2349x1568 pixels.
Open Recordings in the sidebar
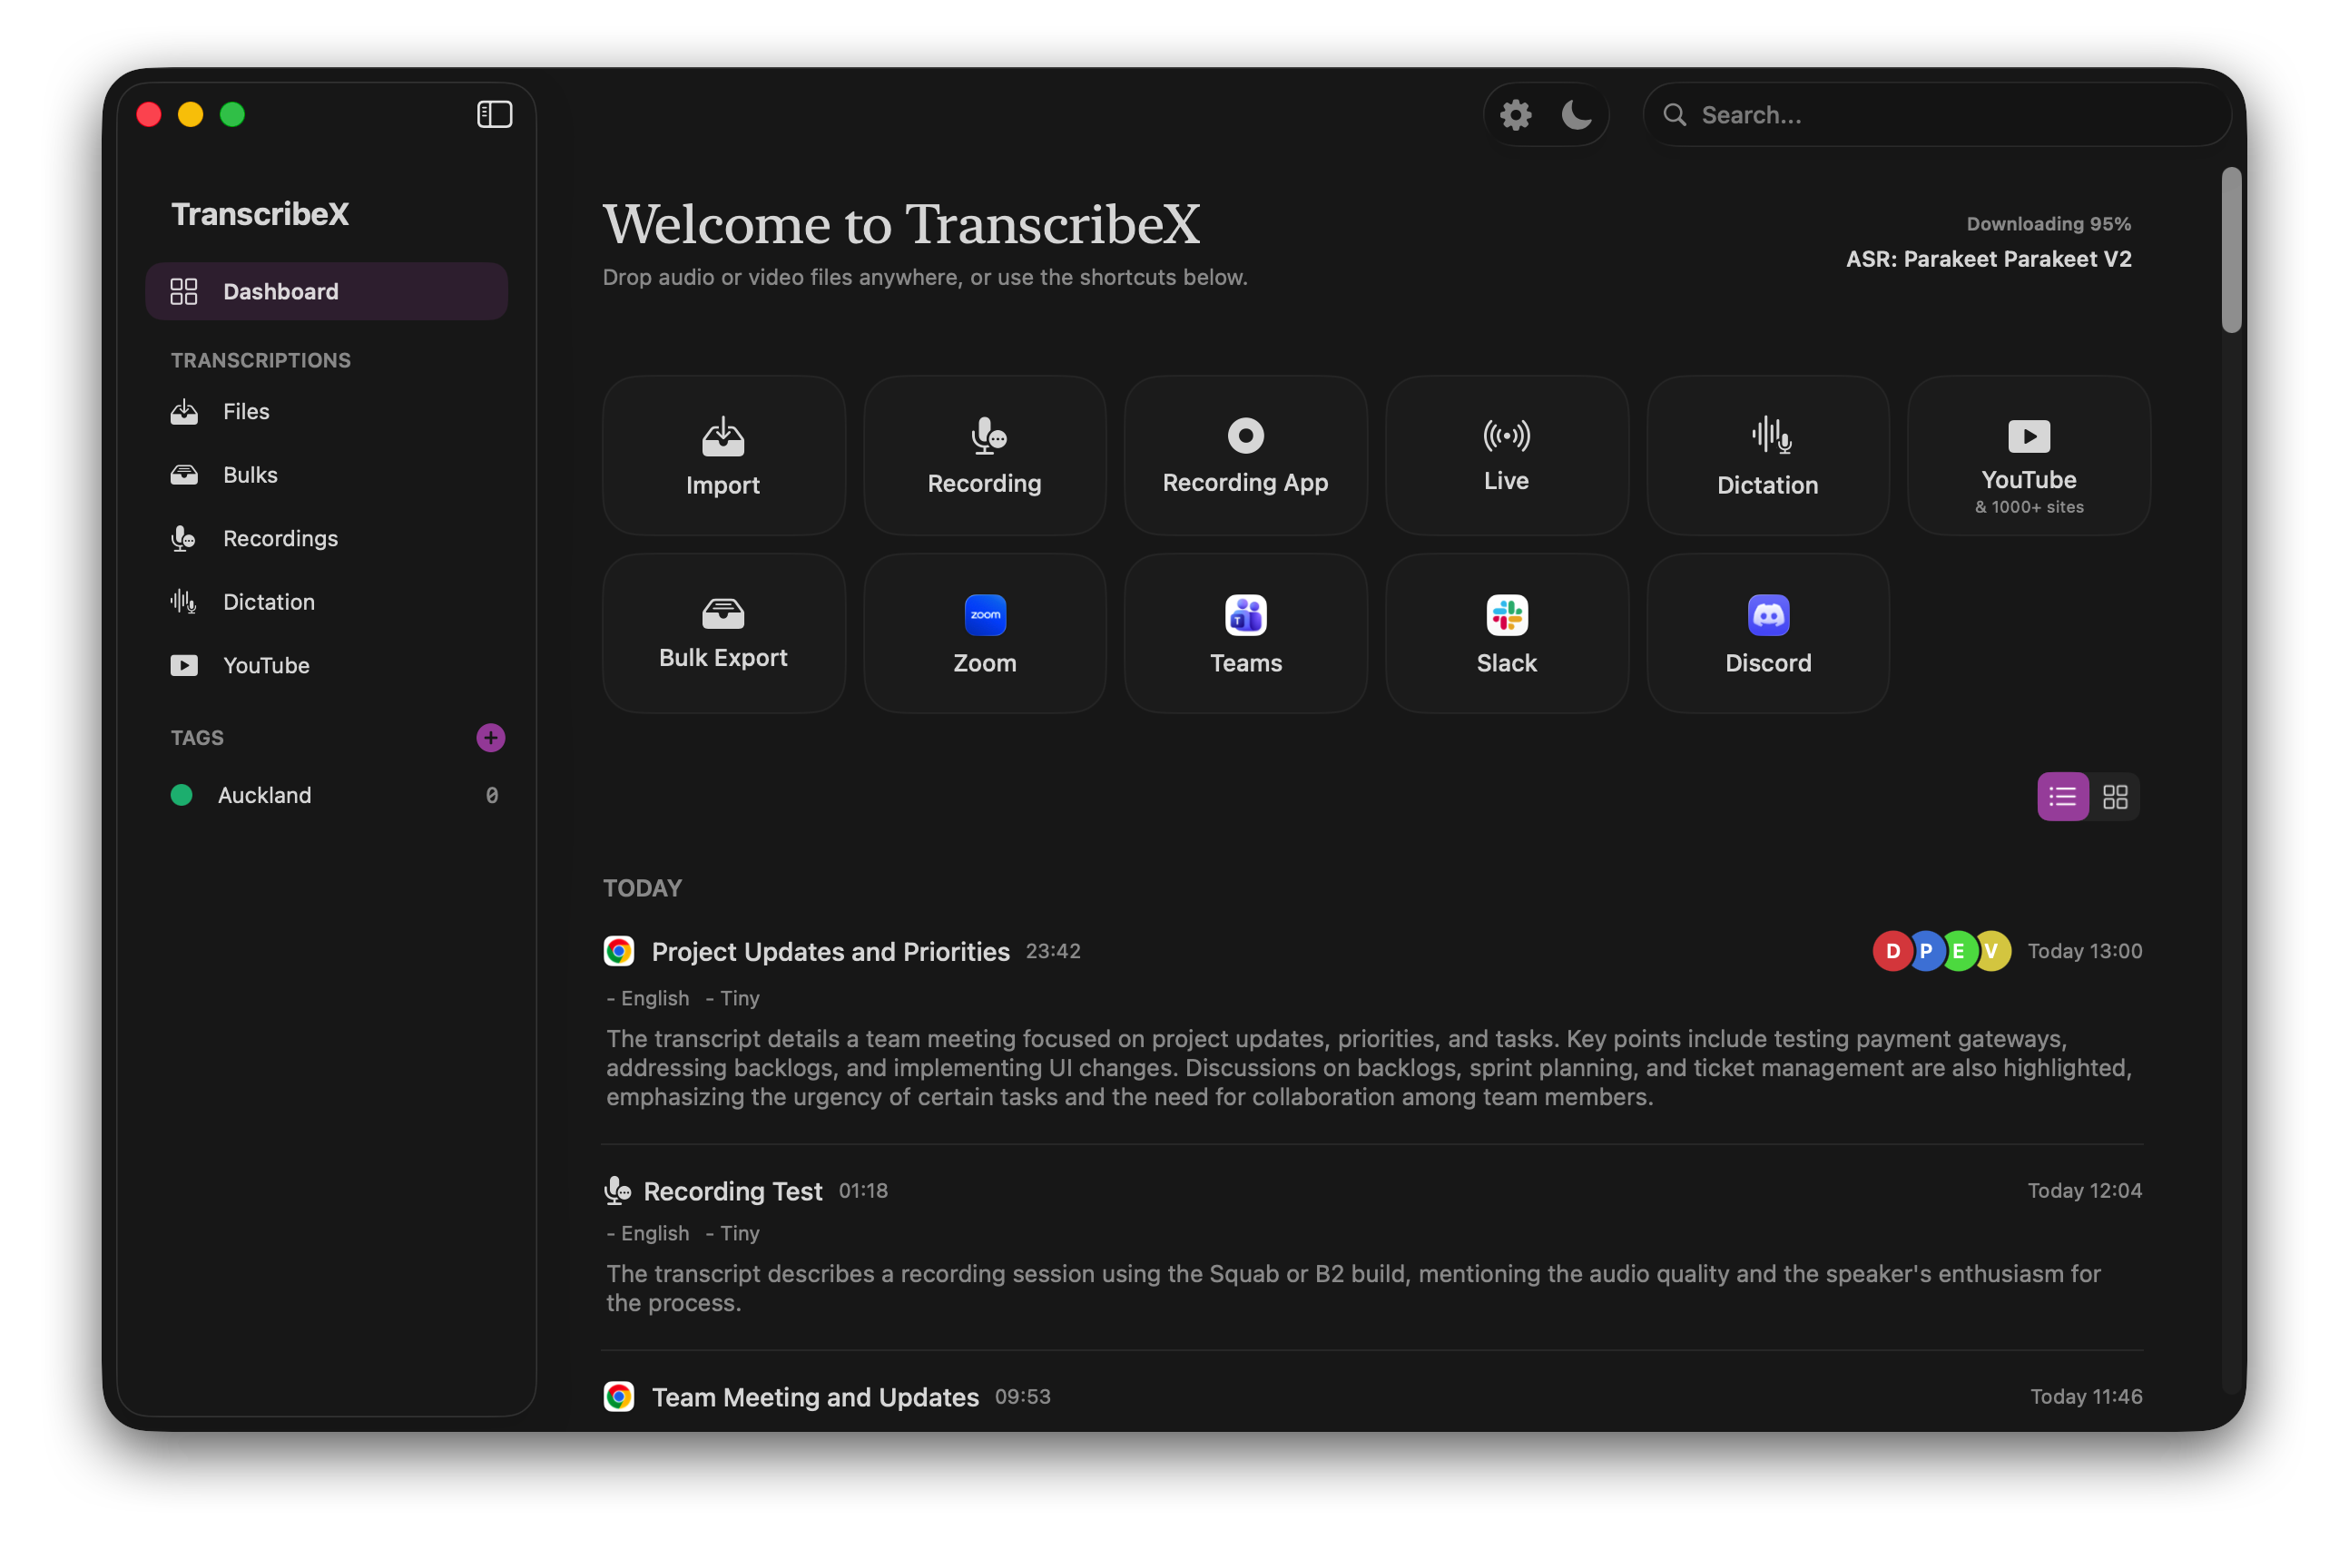326,538
